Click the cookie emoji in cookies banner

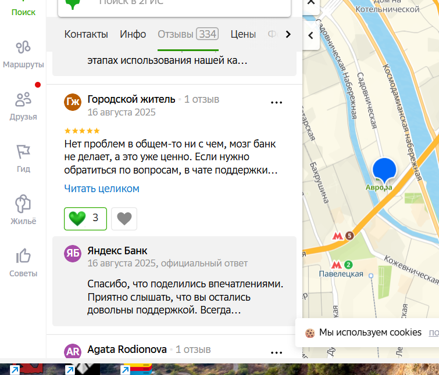pos(310,333)
